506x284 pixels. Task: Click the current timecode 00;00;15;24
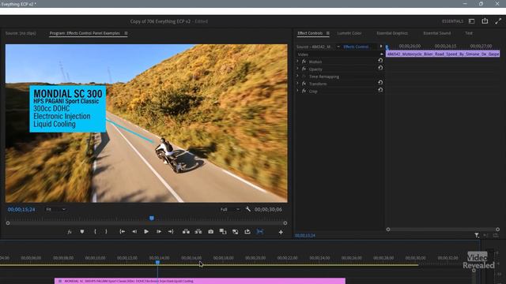pyautogui.click(x=21, y=209)
